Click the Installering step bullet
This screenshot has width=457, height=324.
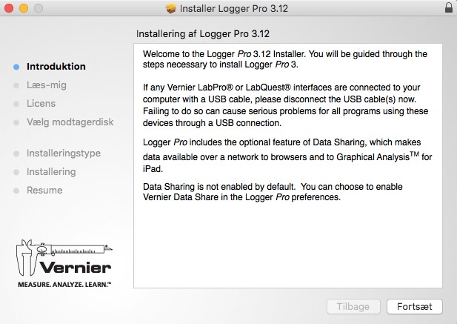coord(16,172)
